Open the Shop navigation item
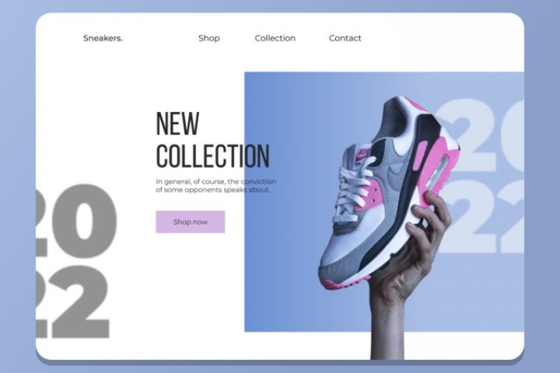This screenshot has height=373, width=560. [x=209, y=39]
